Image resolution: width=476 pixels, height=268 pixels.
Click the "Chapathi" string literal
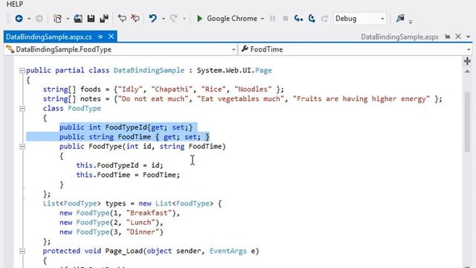pyautogui.click(x=172, y=89)
